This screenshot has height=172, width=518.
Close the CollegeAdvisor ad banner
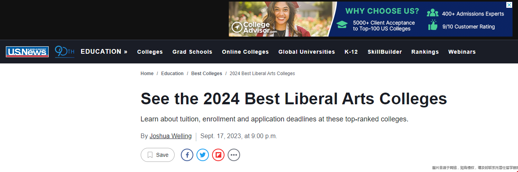tap(509, 5)
